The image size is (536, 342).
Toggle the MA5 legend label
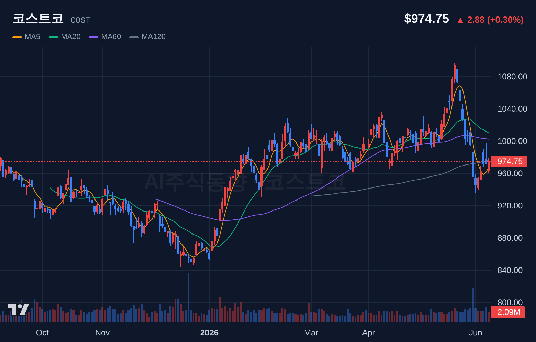pyautogui.click(x=32, y=37)
